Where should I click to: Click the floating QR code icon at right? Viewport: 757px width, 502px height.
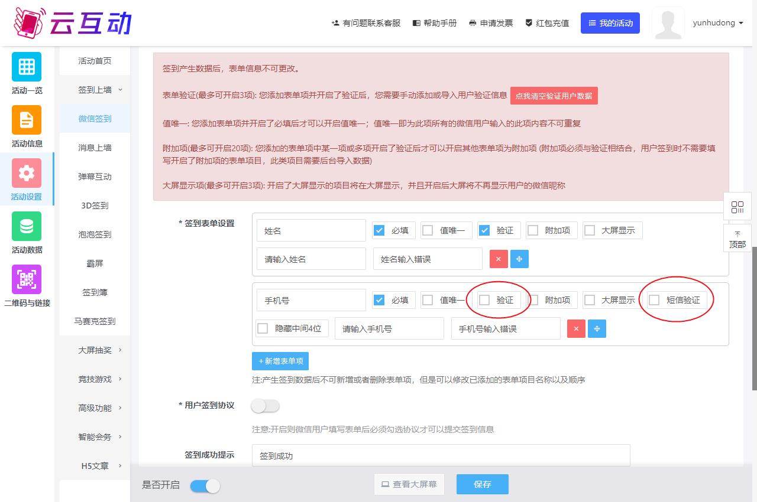pyautogui.click(x=737, y=207)
